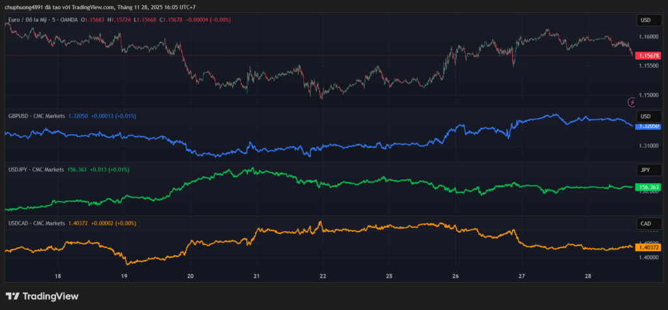Click the TradingView logo at bottom left
This screenshot has width=668, height=310.
coord(42,296)
